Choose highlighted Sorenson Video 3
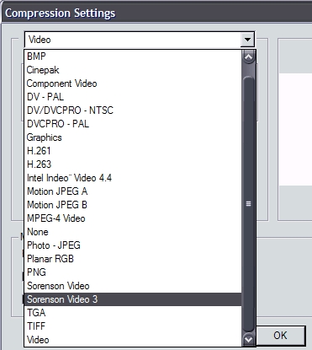Screen dimensions: 312x350 click(133, 299)
